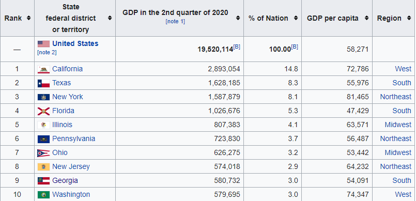Sort by Region column arrows
The image size is (416, 201).
click(409, 18)
